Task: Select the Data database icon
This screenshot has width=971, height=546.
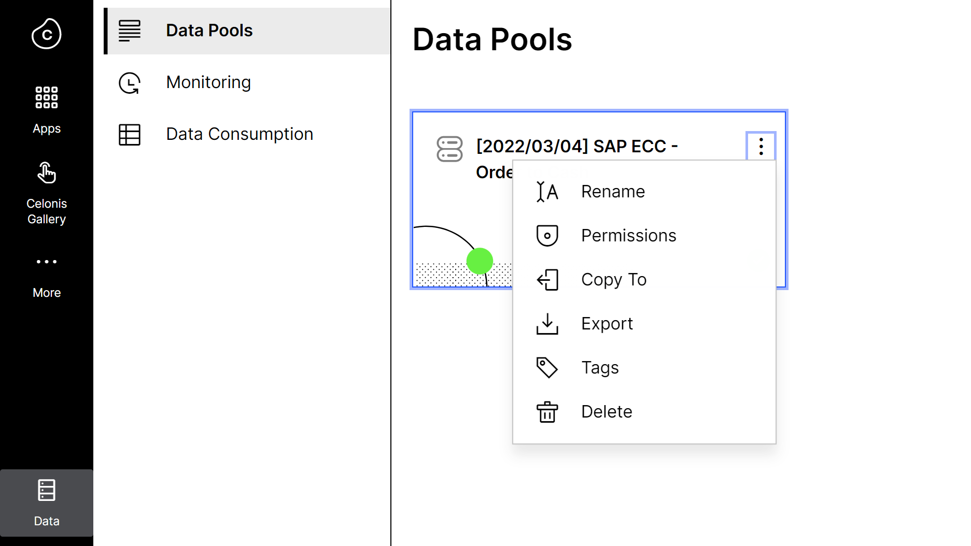Action: coord(47,490)
